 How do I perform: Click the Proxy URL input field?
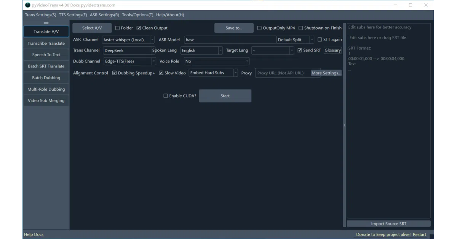pos(283,73)
